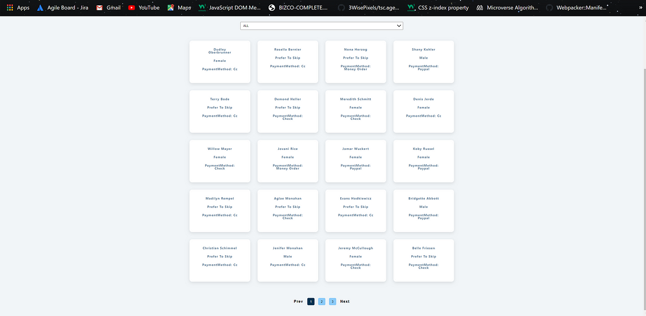Click Bridgette Abbott's Male gender text
This screenshot has height=316, width=646.
pos(424,207)
